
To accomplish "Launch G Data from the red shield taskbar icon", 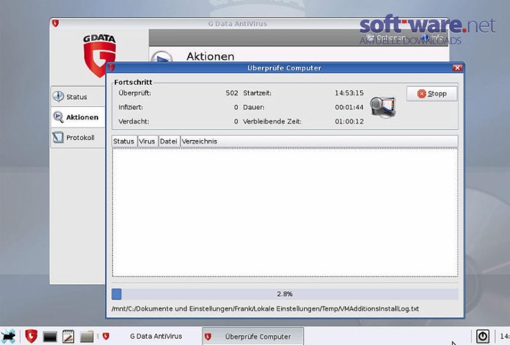I will (x=31, y=336).
